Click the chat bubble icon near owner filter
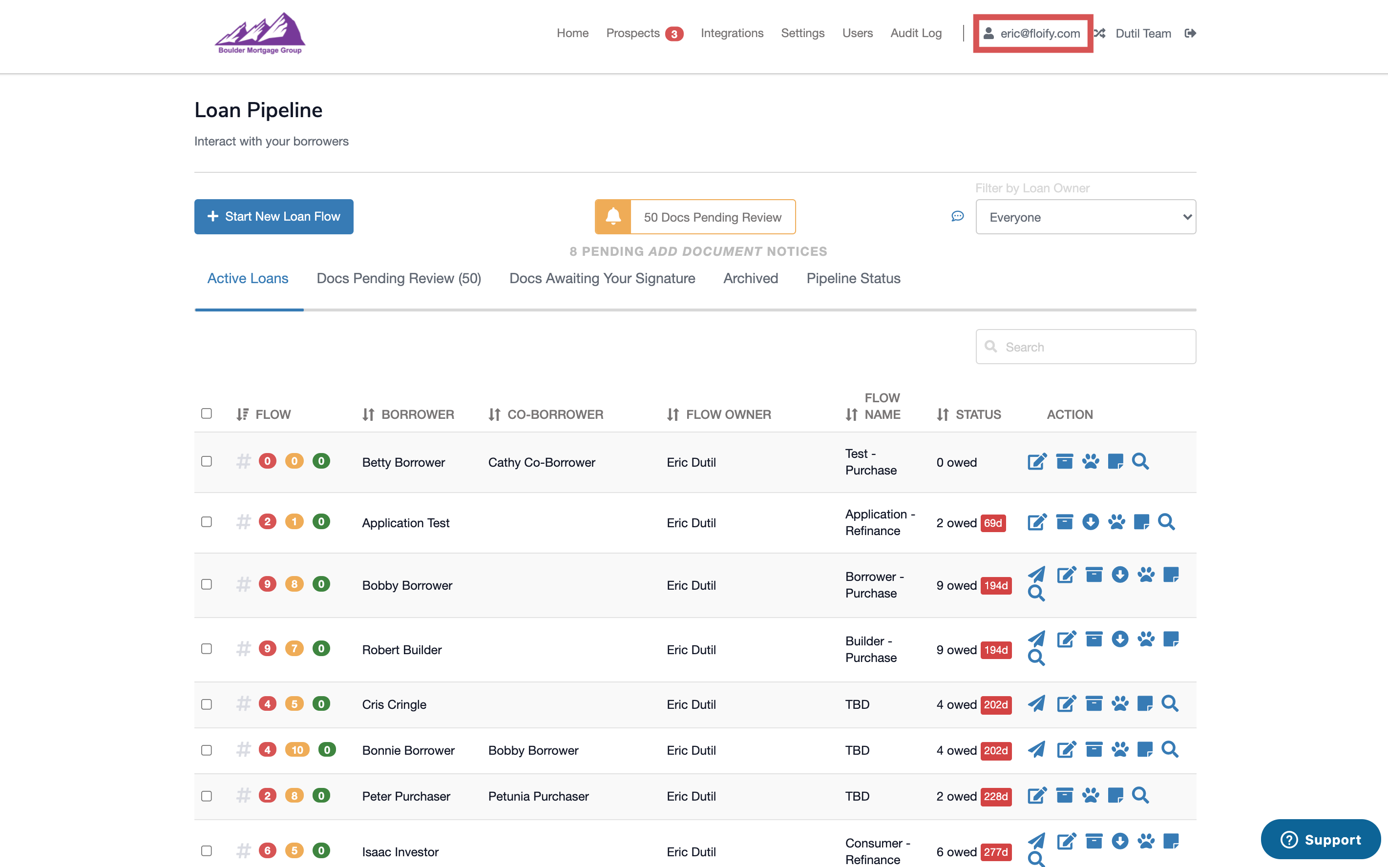This screenshot has width=1388, height=867. [957, 216]
